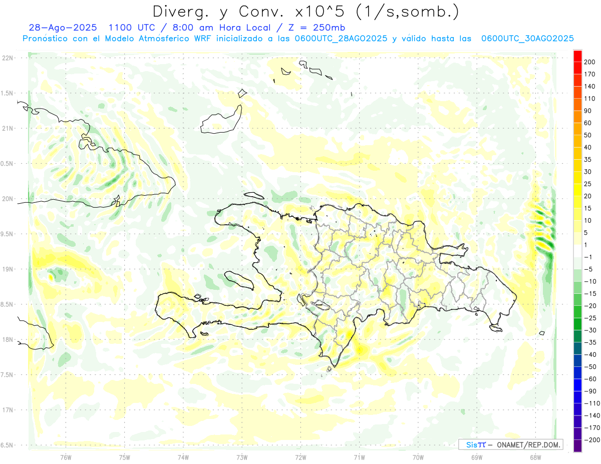Click the 73W longitude label
This screenshot has width=601, height=464.
click(x=242, y=457)
